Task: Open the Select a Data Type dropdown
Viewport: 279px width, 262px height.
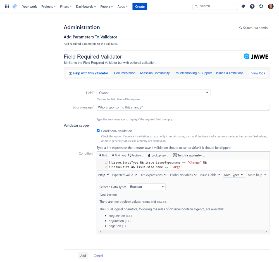Action: coord(147,187)
